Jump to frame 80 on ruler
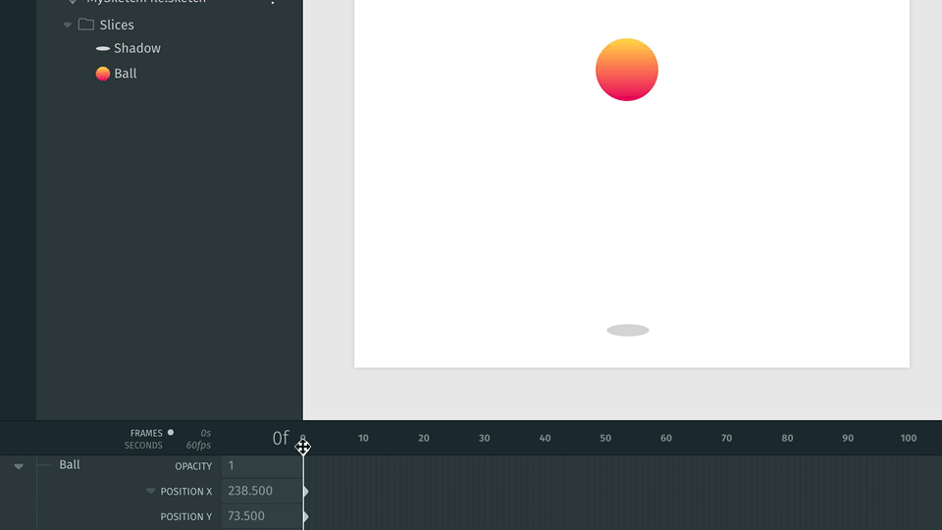Screen dimensions: 942x530 pyautogui.click(x=787, y=438)
